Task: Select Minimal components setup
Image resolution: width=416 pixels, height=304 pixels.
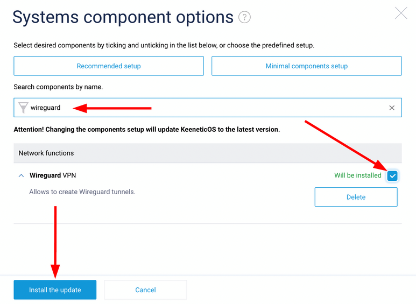Action: [306, 66]
